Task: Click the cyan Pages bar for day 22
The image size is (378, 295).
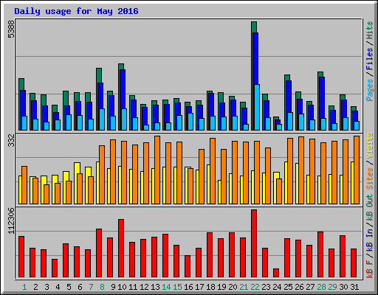Action: pos(257,107)
